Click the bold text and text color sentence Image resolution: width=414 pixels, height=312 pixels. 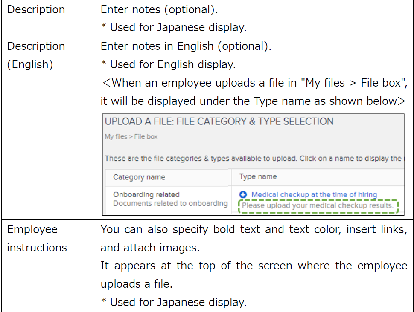click(x=254, y=229)
